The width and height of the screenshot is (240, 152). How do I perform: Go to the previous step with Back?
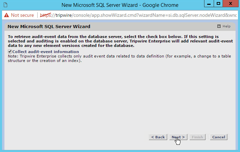(158, 137)
